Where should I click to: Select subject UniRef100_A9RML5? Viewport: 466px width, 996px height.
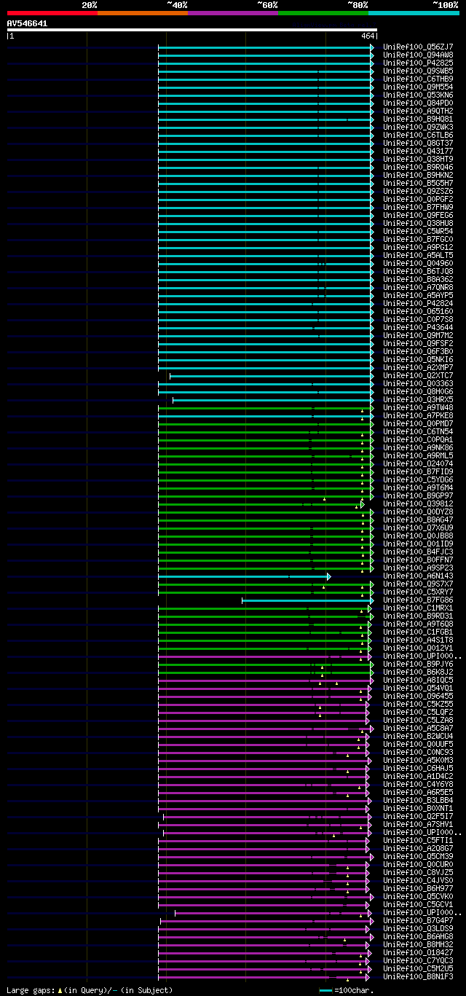pos(418,455)
